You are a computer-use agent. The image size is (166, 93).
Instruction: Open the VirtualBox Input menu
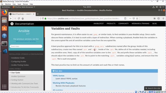click(x=19, y=4)
